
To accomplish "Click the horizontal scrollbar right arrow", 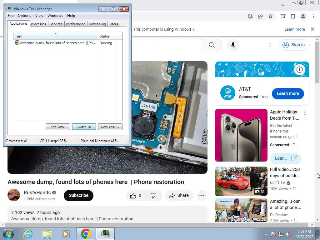I will click(312, 225).
